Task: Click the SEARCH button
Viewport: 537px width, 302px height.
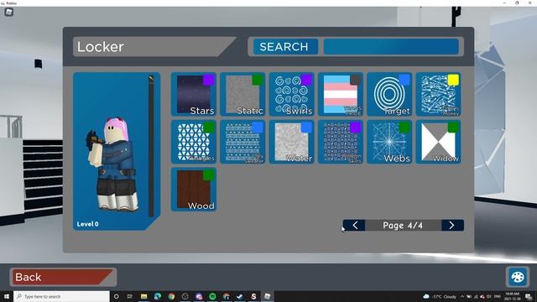Action: click(x=285, y=47)
